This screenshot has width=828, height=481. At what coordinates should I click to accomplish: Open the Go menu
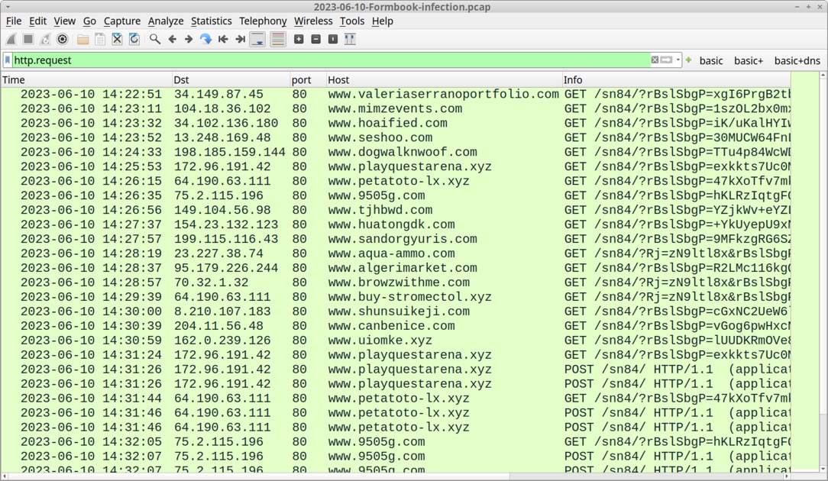coord(89,21)
